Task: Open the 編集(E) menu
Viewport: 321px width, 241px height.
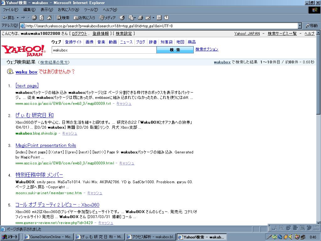Action: [29, 10]
